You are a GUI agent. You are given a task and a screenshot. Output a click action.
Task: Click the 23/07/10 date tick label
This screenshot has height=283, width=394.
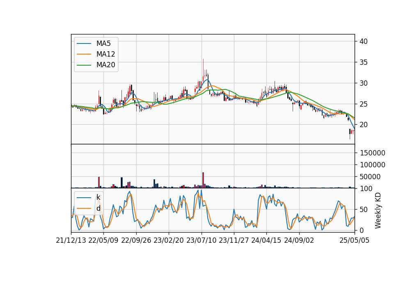point(201,240)
